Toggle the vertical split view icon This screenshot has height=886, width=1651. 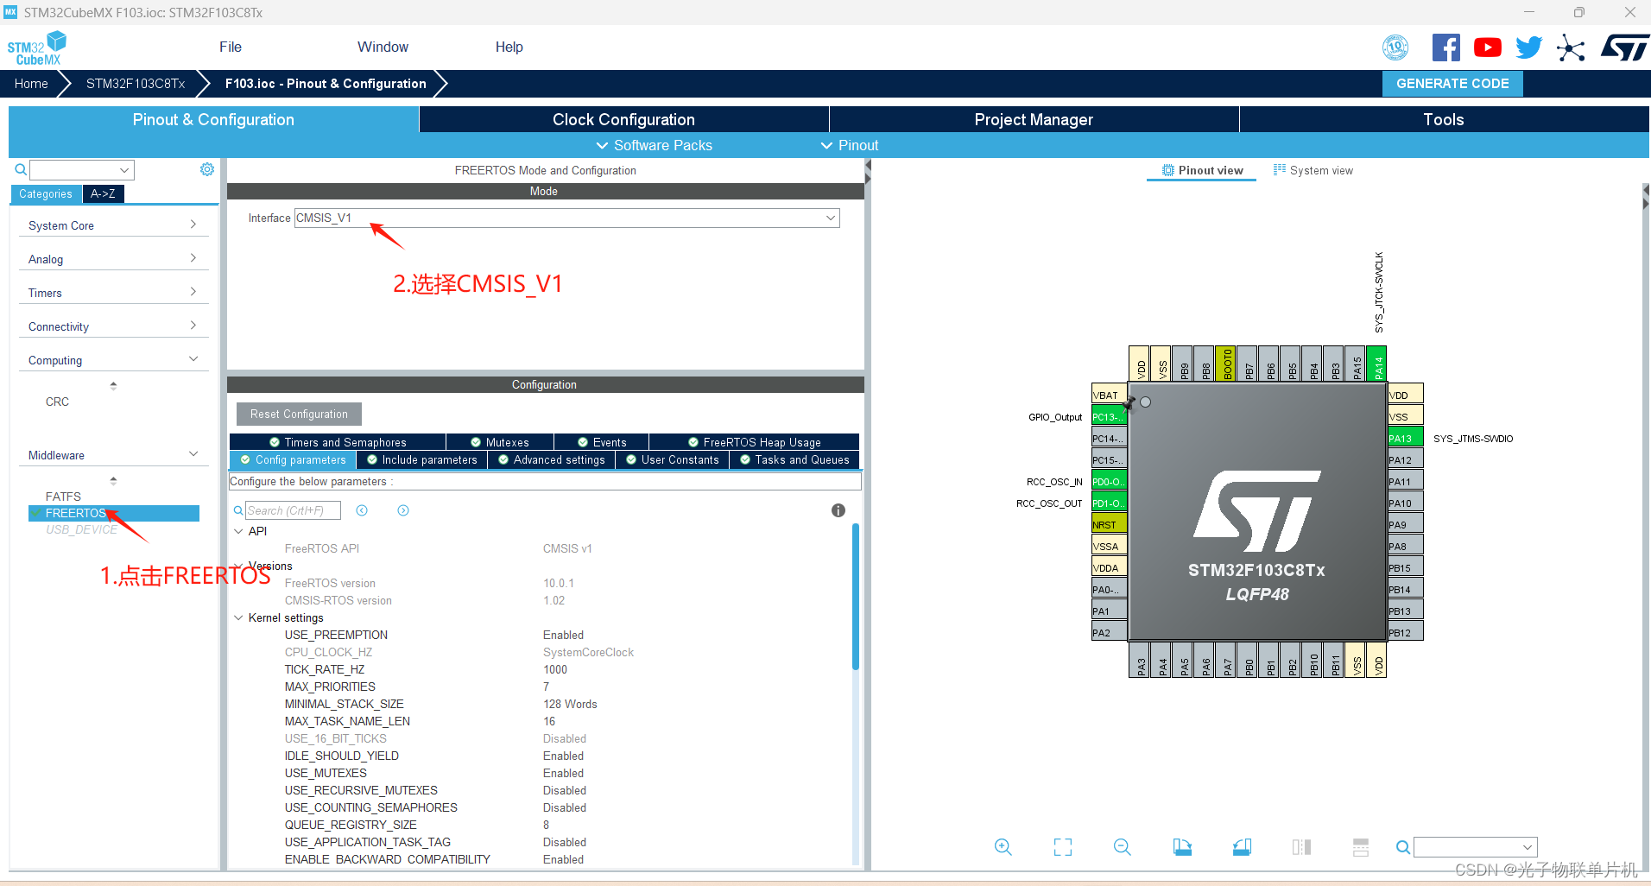point(1301,847)
